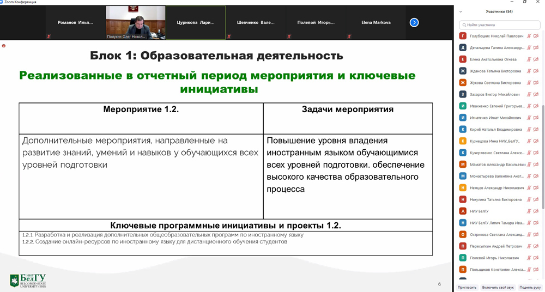Click the avatar icon of Елена Анатольевна Огнева

pyautogui.click(x=463, y=59)
